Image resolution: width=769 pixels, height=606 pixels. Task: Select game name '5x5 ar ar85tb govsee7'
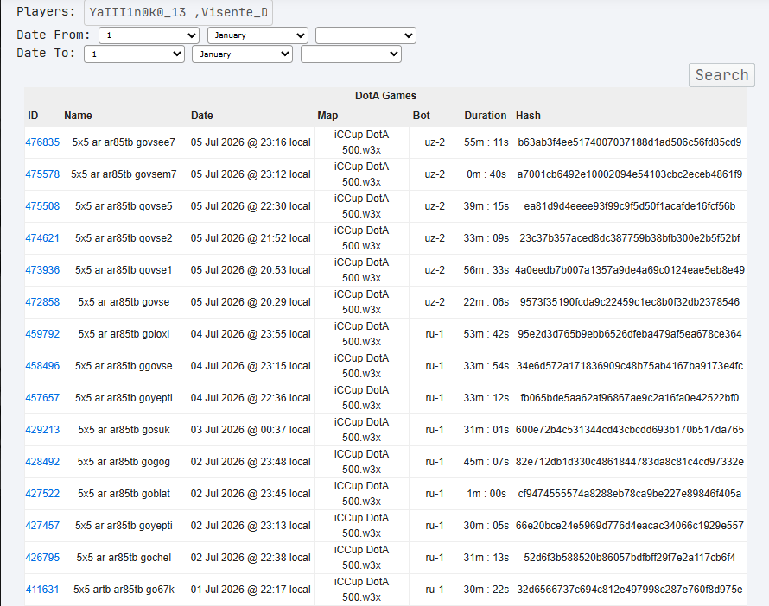pyautogui.click(x=124, y=142)
